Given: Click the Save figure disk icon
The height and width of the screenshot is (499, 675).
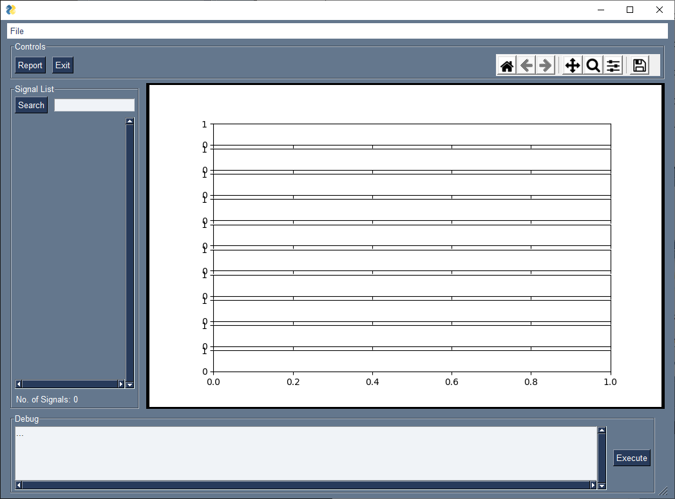Looking at the screenshot, I should (638, 65).
